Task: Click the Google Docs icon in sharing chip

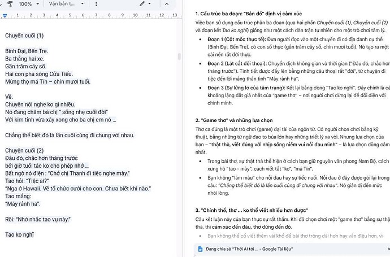Action: click(x=200, y=249)
